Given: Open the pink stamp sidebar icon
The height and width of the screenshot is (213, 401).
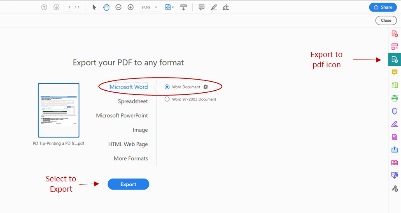Looking at the screenshot, I should pos(394,163).
